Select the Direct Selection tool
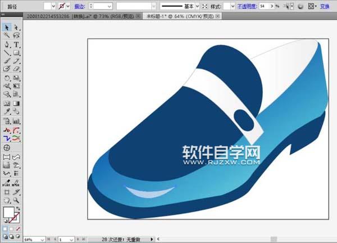This screenshot has height=243, width=337. point(16,27)
